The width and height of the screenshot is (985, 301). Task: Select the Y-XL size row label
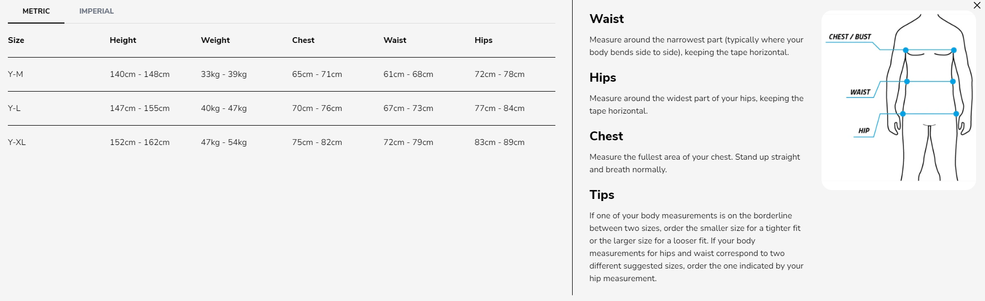pyautogui.click(x=17, y=142)
